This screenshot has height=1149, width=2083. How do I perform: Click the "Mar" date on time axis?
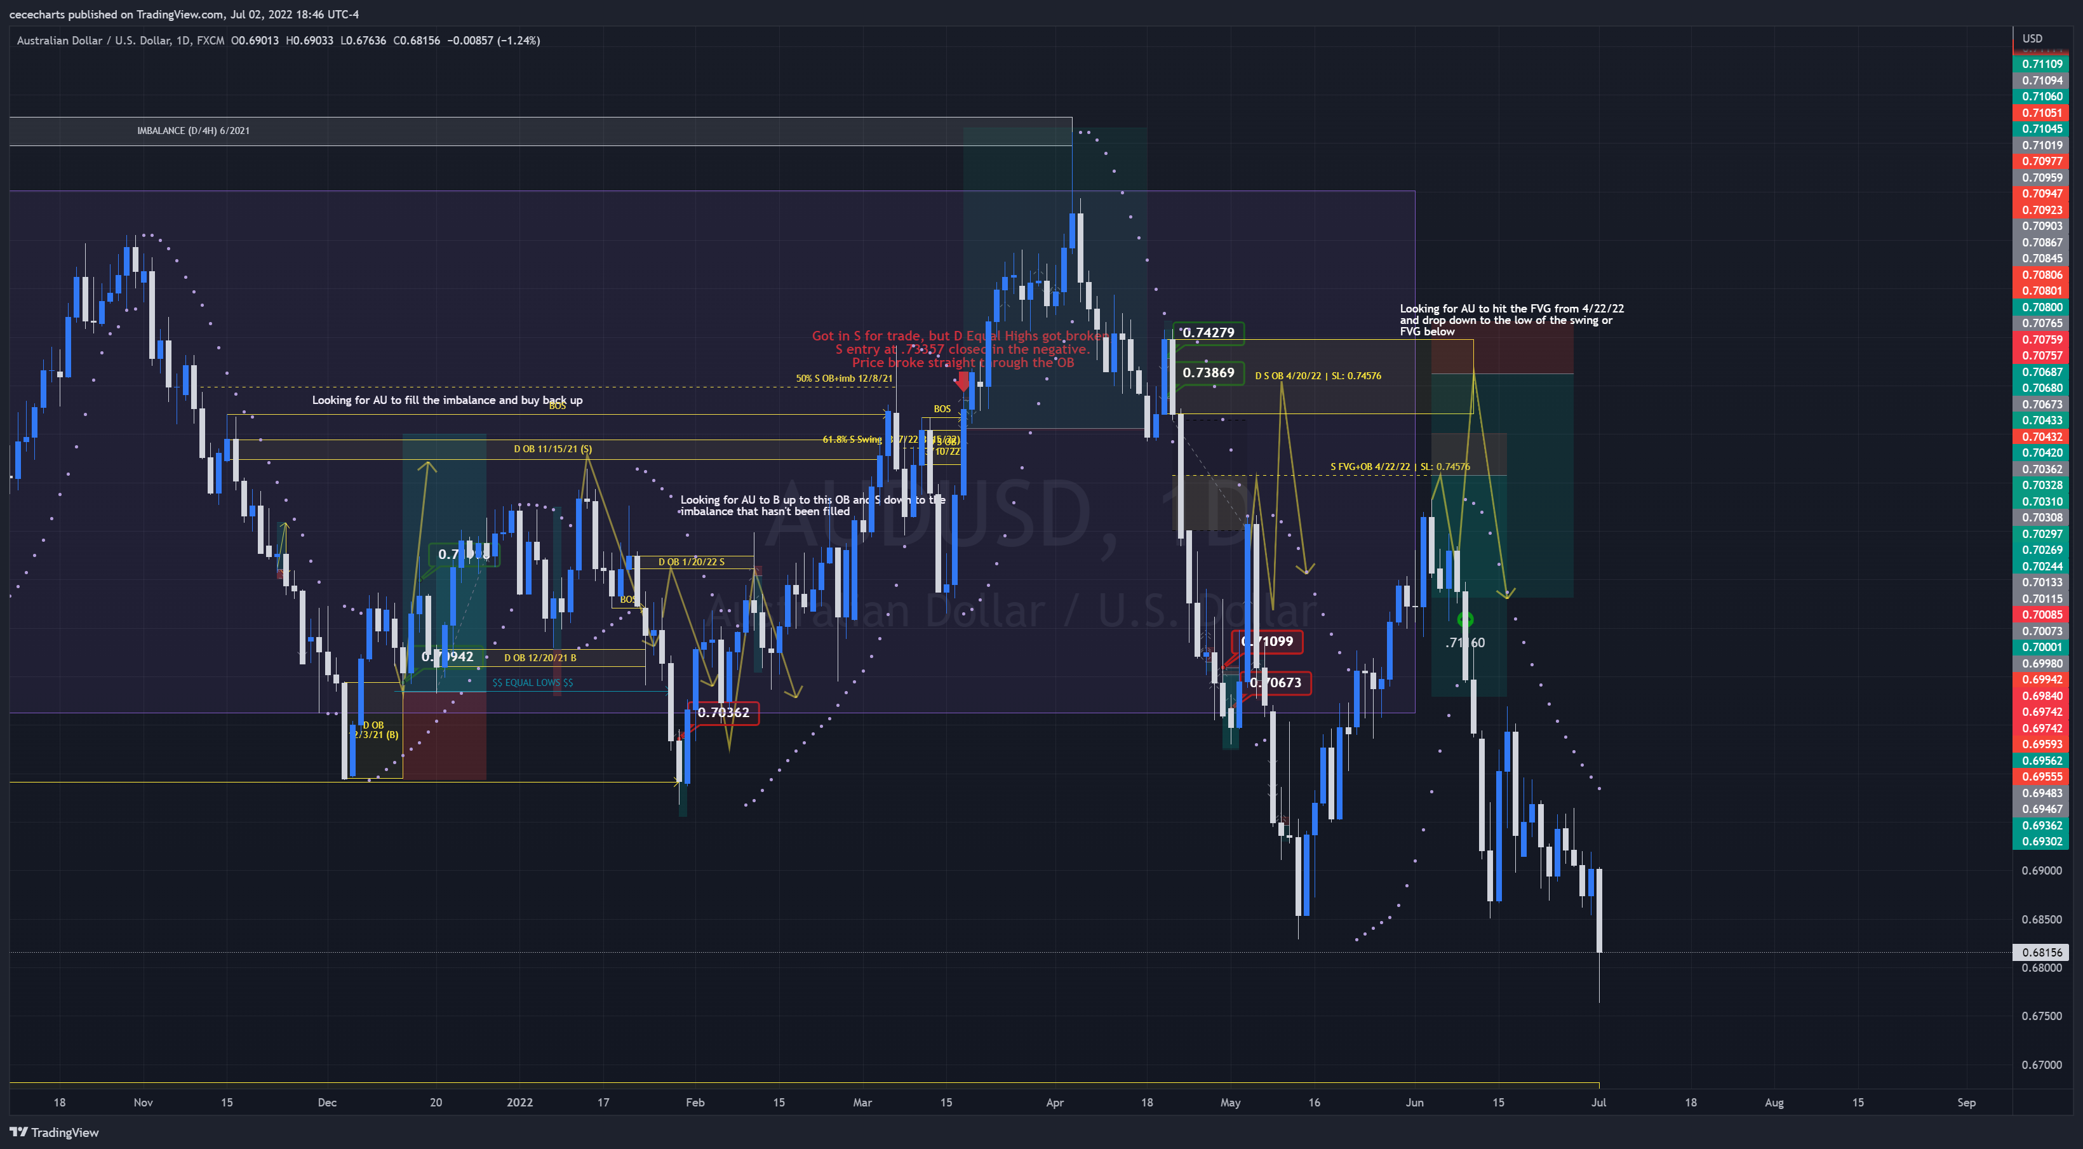tap(862, 1102)
